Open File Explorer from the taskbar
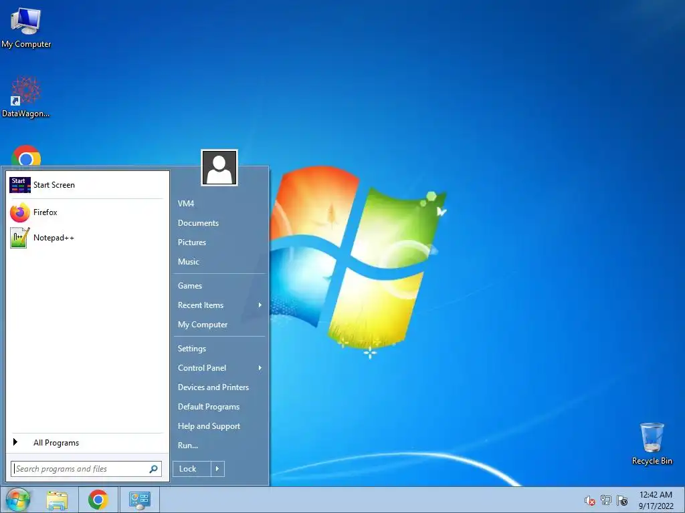The width and height of the screenshot is (685, 513). [x=58, y=500]
